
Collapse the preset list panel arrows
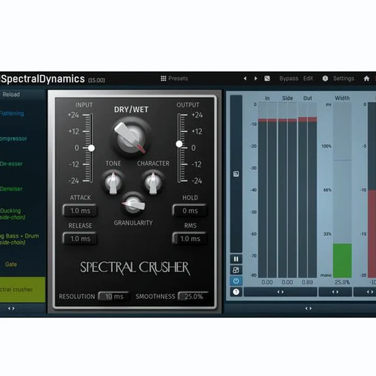11,309
